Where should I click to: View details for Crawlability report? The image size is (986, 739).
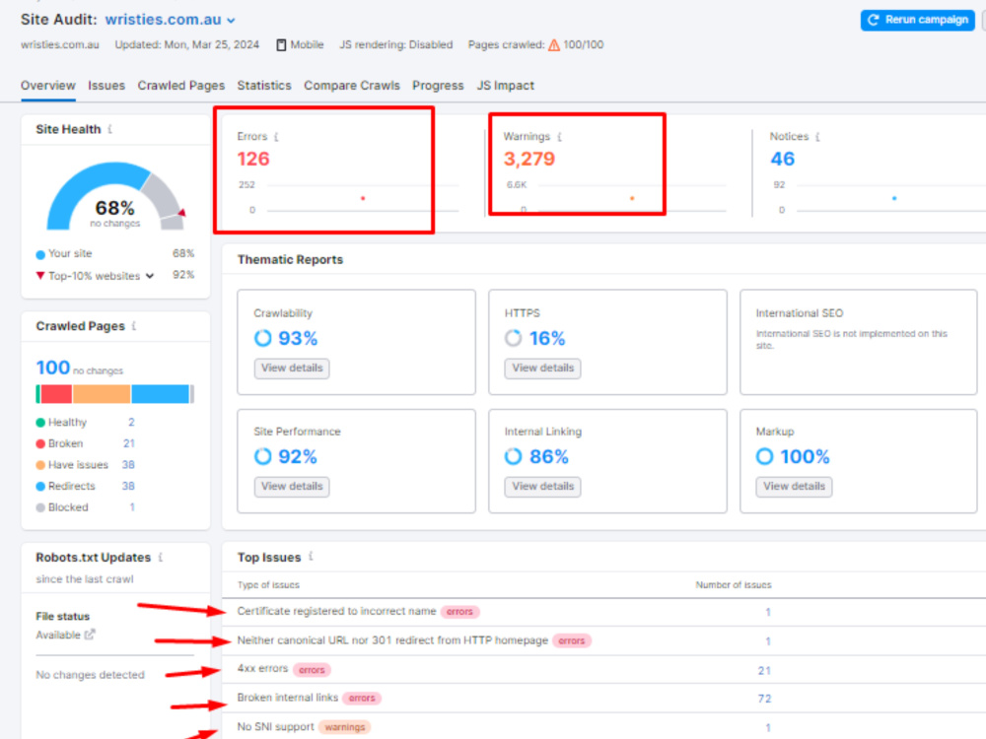click(292, 369)
